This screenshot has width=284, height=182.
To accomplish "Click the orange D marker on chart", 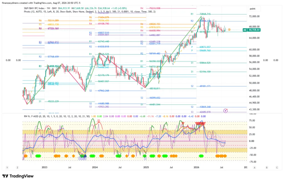I will click(229, 29).
